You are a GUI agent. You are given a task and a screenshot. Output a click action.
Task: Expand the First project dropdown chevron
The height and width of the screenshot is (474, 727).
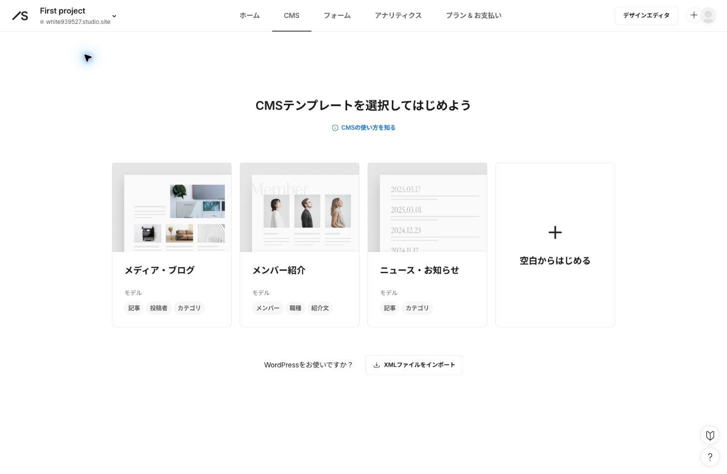(114, 16)
